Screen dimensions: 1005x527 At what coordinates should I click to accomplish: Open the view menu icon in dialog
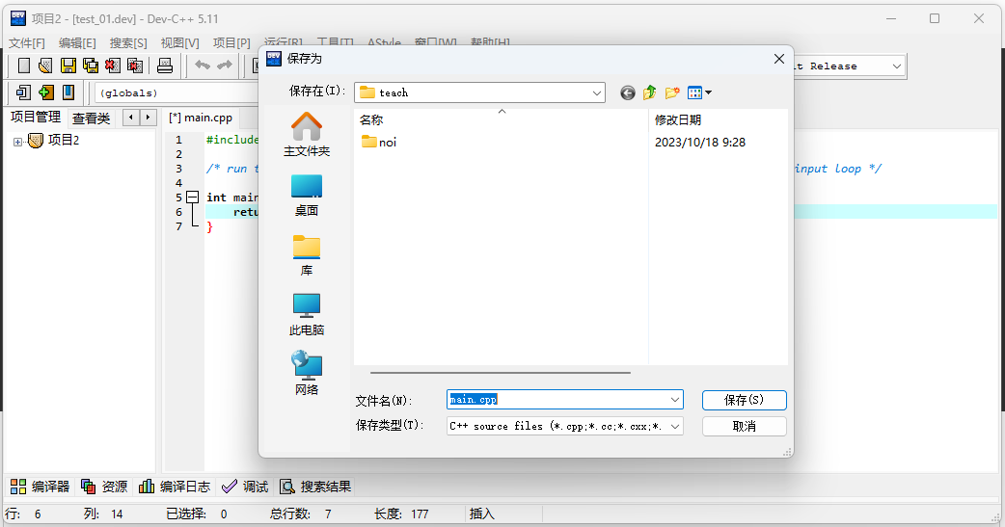(x=699, y=92)
